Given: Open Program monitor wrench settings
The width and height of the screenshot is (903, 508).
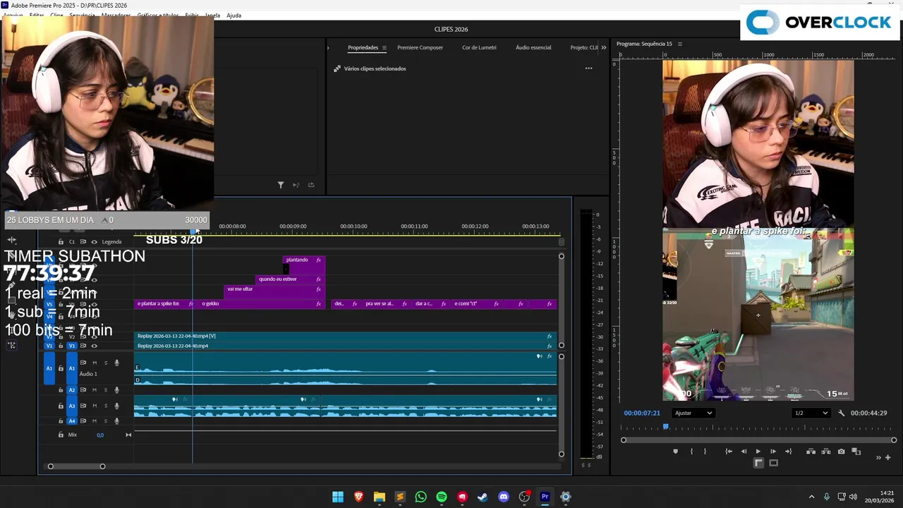Looking at the screenshot, I should (841, 413).
